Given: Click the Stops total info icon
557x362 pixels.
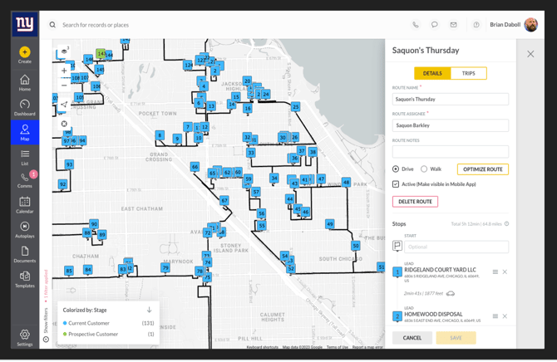Looking at the screenshot, I should [506, 223].
